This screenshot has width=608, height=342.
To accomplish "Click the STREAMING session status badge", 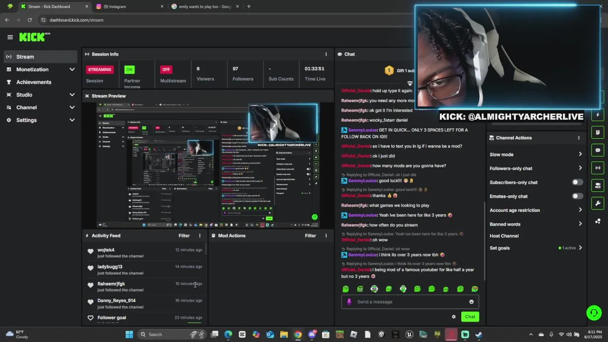I will tap(100, 69).
